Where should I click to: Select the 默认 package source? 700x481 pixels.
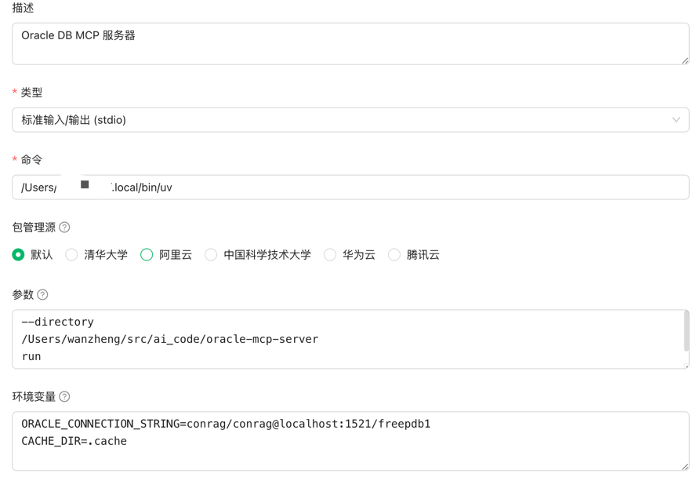pyautogui.click(x=18, y=255)
